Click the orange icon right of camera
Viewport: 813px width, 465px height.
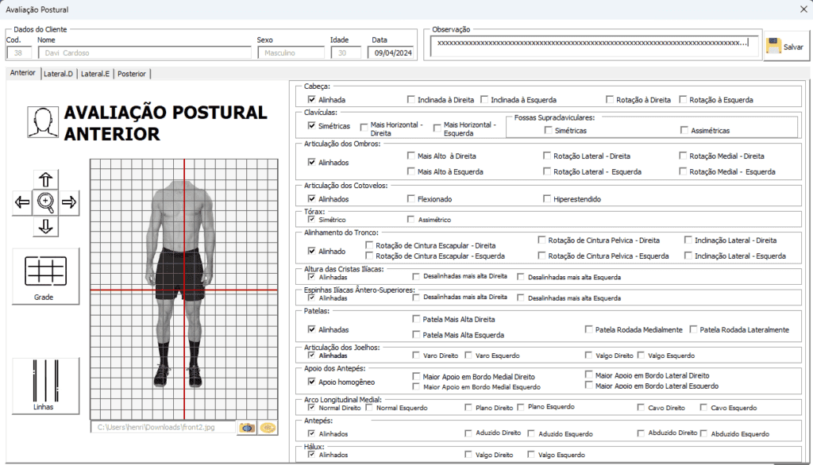[268, 428]
